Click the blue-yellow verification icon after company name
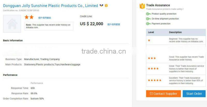 [x=101, y=5]
